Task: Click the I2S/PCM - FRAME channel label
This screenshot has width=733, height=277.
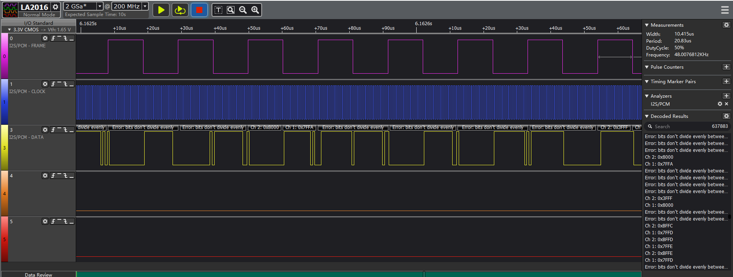Action: [27, 46]
